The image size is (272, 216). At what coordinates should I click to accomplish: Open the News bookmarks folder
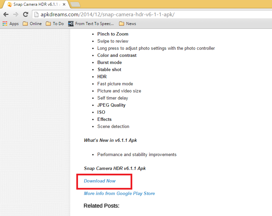coord(128,24)
